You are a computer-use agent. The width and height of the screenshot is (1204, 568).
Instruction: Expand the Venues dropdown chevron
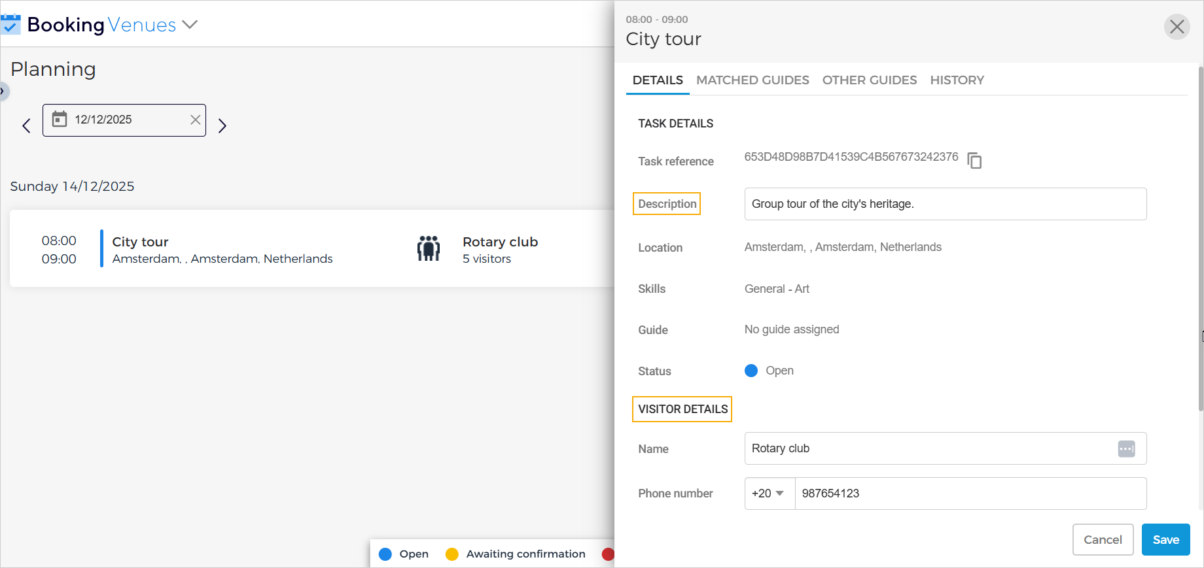click(x=190, y=25)
